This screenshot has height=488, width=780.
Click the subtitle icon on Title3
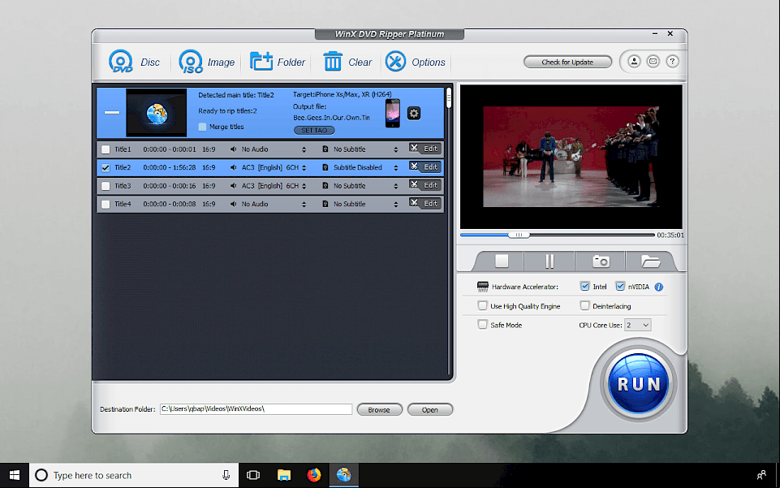(325, 186)
